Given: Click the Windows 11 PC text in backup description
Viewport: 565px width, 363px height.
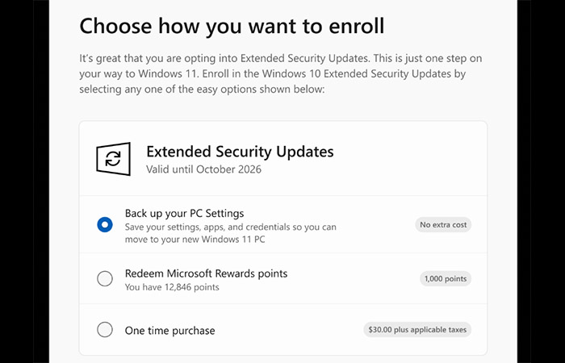Looking at the screenshot, I should tap(232, 239).
